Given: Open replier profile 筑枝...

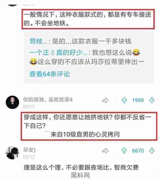Looking at the screenshot, I should tap(38, 41).
